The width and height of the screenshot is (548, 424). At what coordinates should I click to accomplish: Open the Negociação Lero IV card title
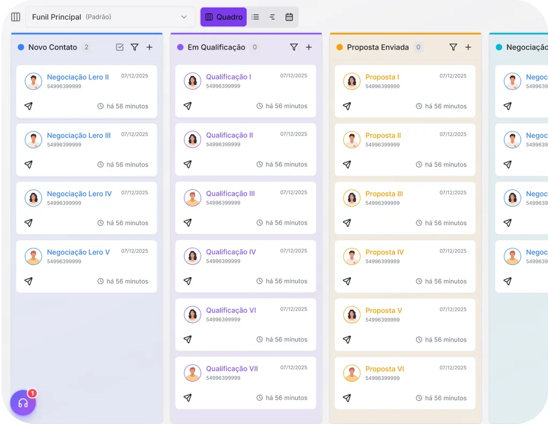coord(79,193)
